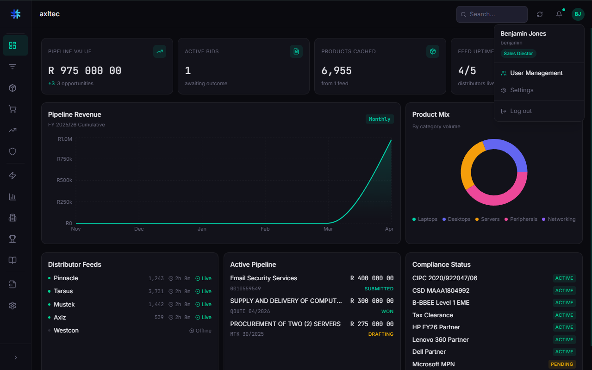Click the Pipeline Value trend icon
The width and height of the screenshot is (592, 370).
(160, 51)
